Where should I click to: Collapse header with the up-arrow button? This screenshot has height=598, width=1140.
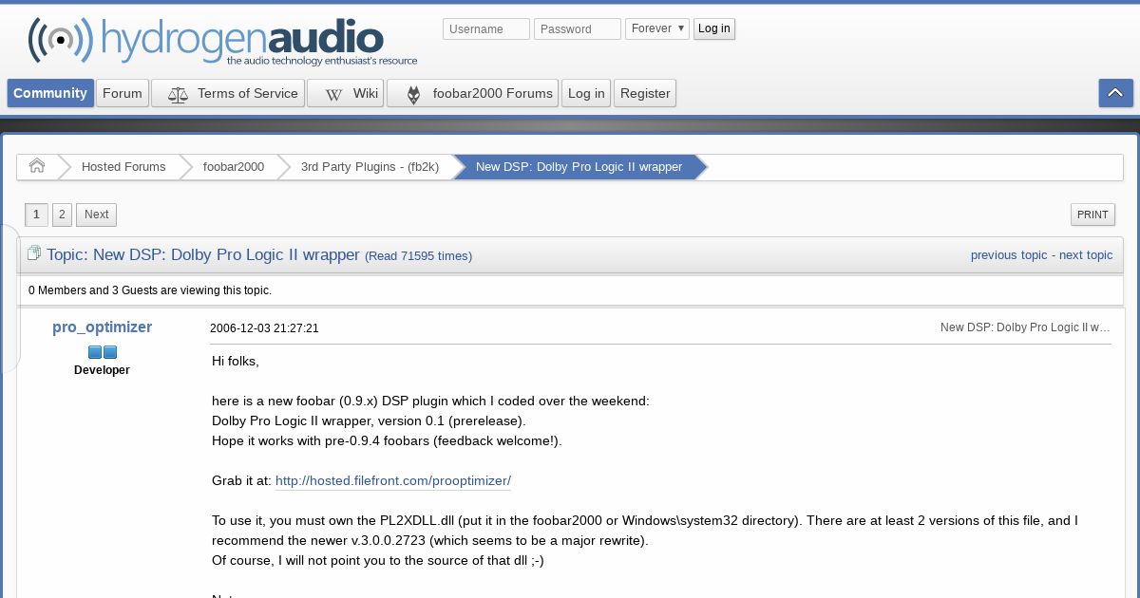tap(1115, 93)
